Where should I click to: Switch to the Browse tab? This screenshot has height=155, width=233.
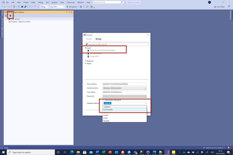pos(98,39)
